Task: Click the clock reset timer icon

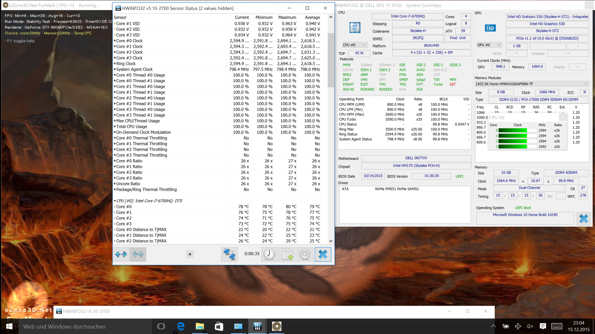Action: (x=269, y=254)
